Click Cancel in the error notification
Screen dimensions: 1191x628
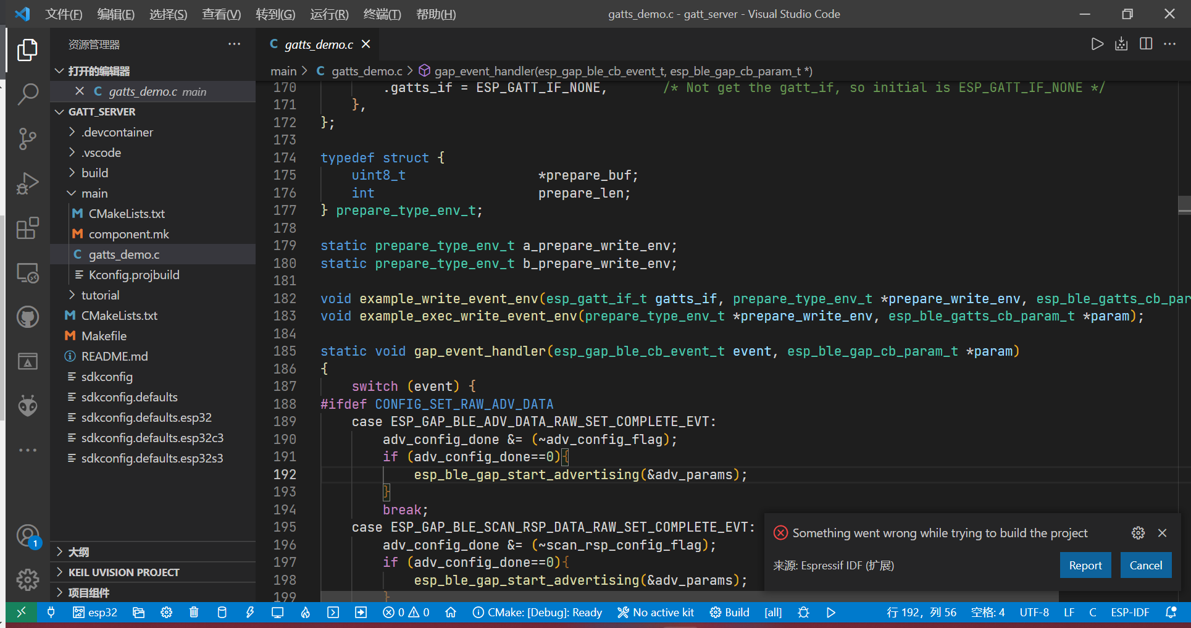click(1146, 565)
